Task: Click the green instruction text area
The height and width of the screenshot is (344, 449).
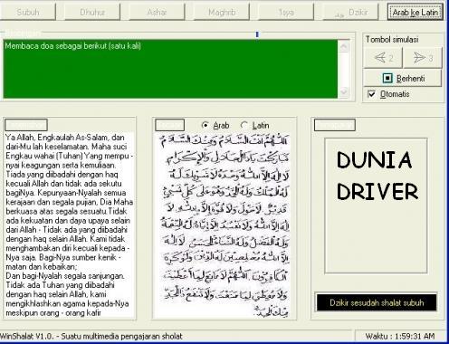Action: point(170,69)
